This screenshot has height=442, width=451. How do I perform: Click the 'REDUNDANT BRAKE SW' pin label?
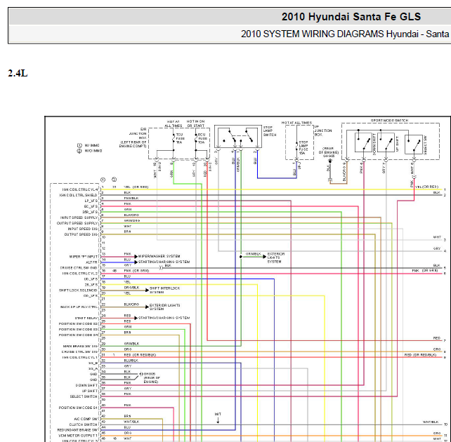pyautogui.click(x=77, y=430)
